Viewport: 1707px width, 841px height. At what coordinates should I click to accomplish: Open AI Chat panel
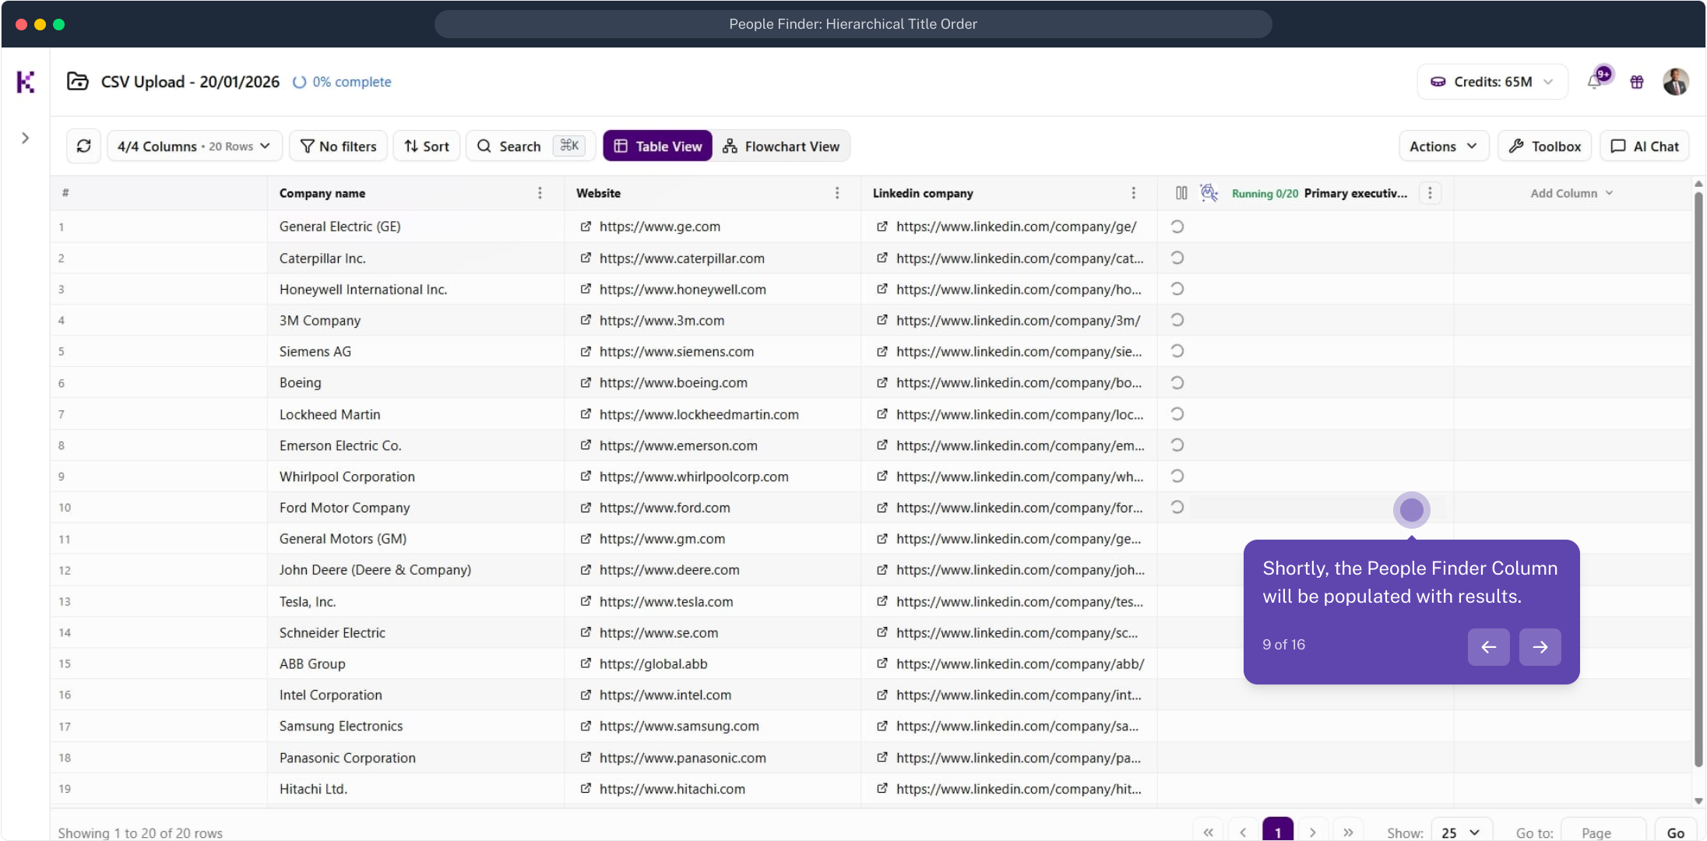[x=1645, y=146]
